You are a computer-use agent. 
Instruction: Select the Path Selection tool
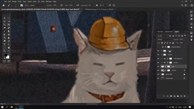[x=9, y=44]
